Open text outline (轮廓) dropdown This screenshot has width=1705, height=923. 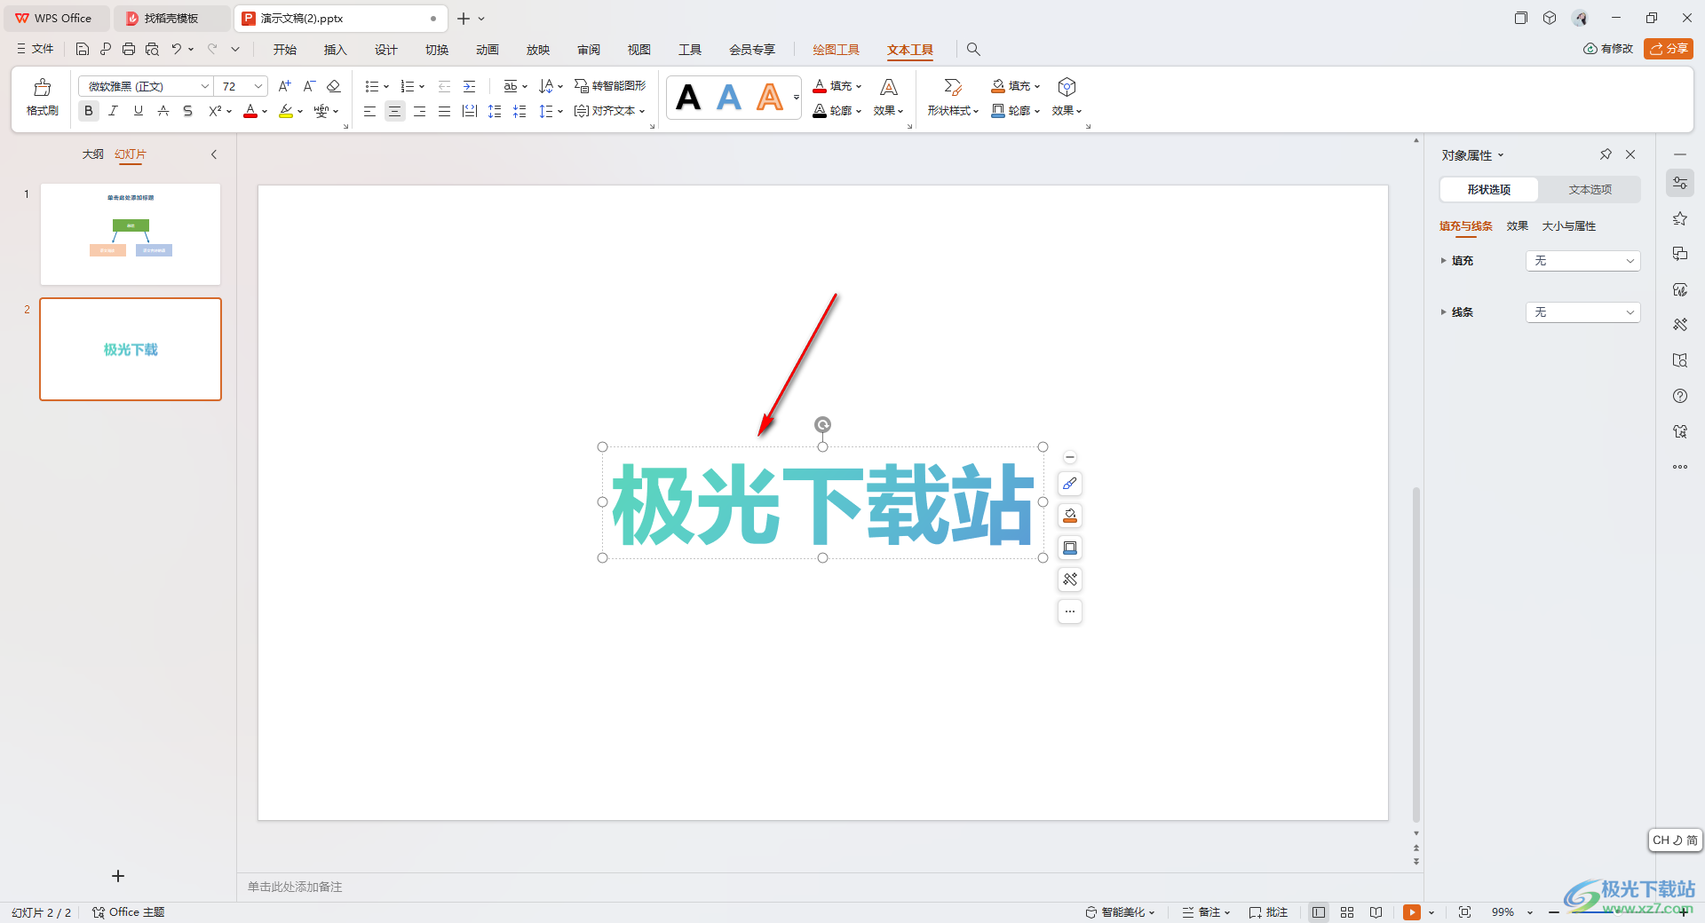[x=837, y=111]
